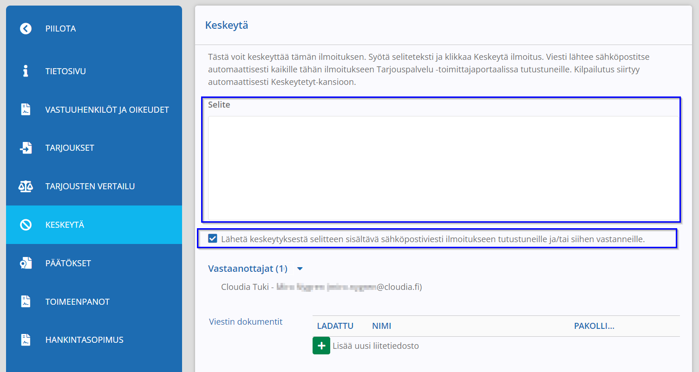Click the Keskeytä prohibition icon

pos(26,225)
